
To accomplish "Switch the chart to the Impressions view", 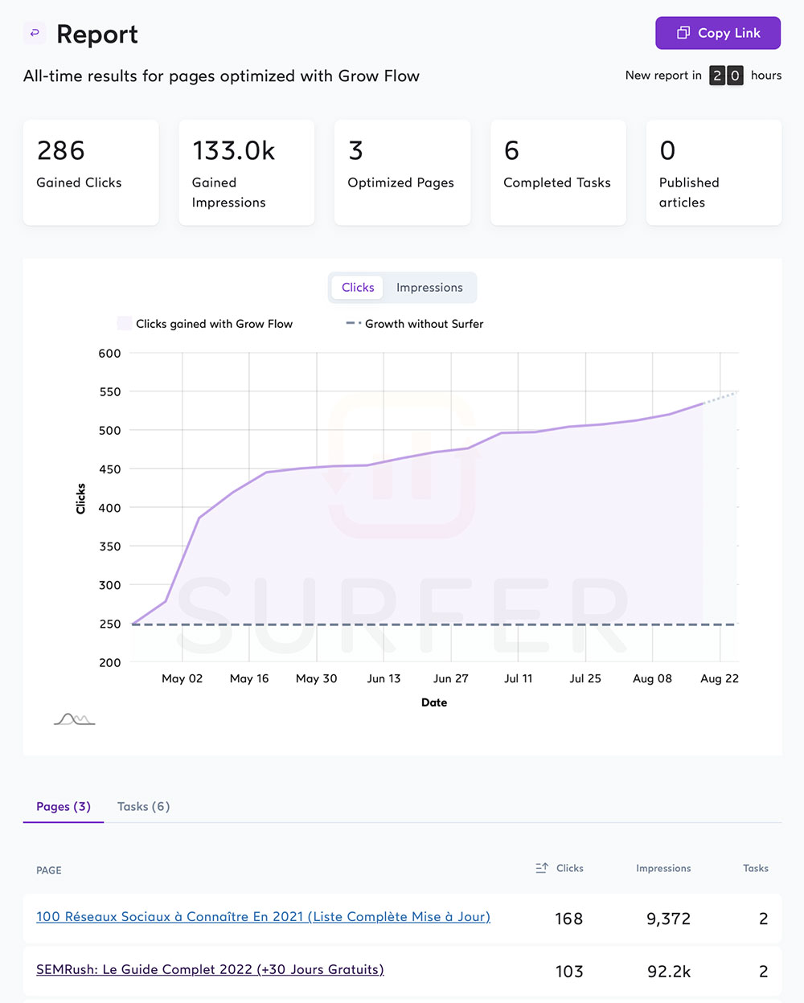I will [x=429, y=288].
